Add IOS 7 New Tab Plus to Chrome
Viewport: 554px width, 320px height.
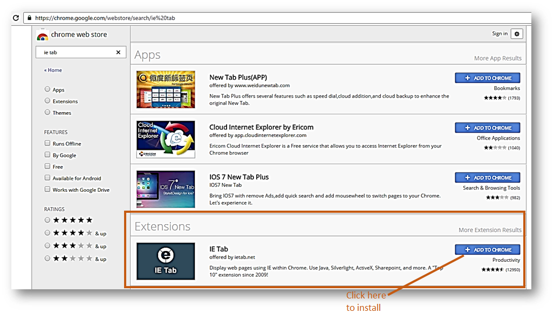point(487,177)
